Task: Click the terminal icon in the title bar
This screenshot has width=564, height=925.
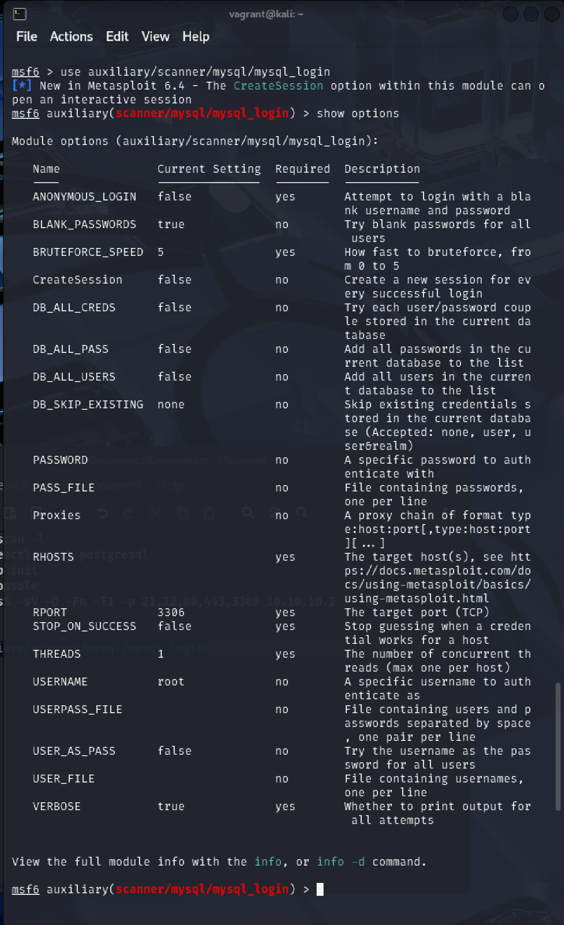Action: 20,14
